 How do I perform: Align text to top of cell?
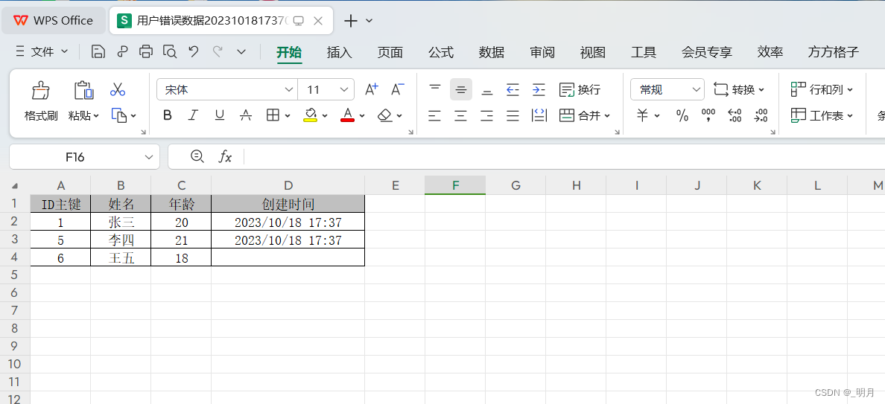pyautogui.click(x=434, y=89)
